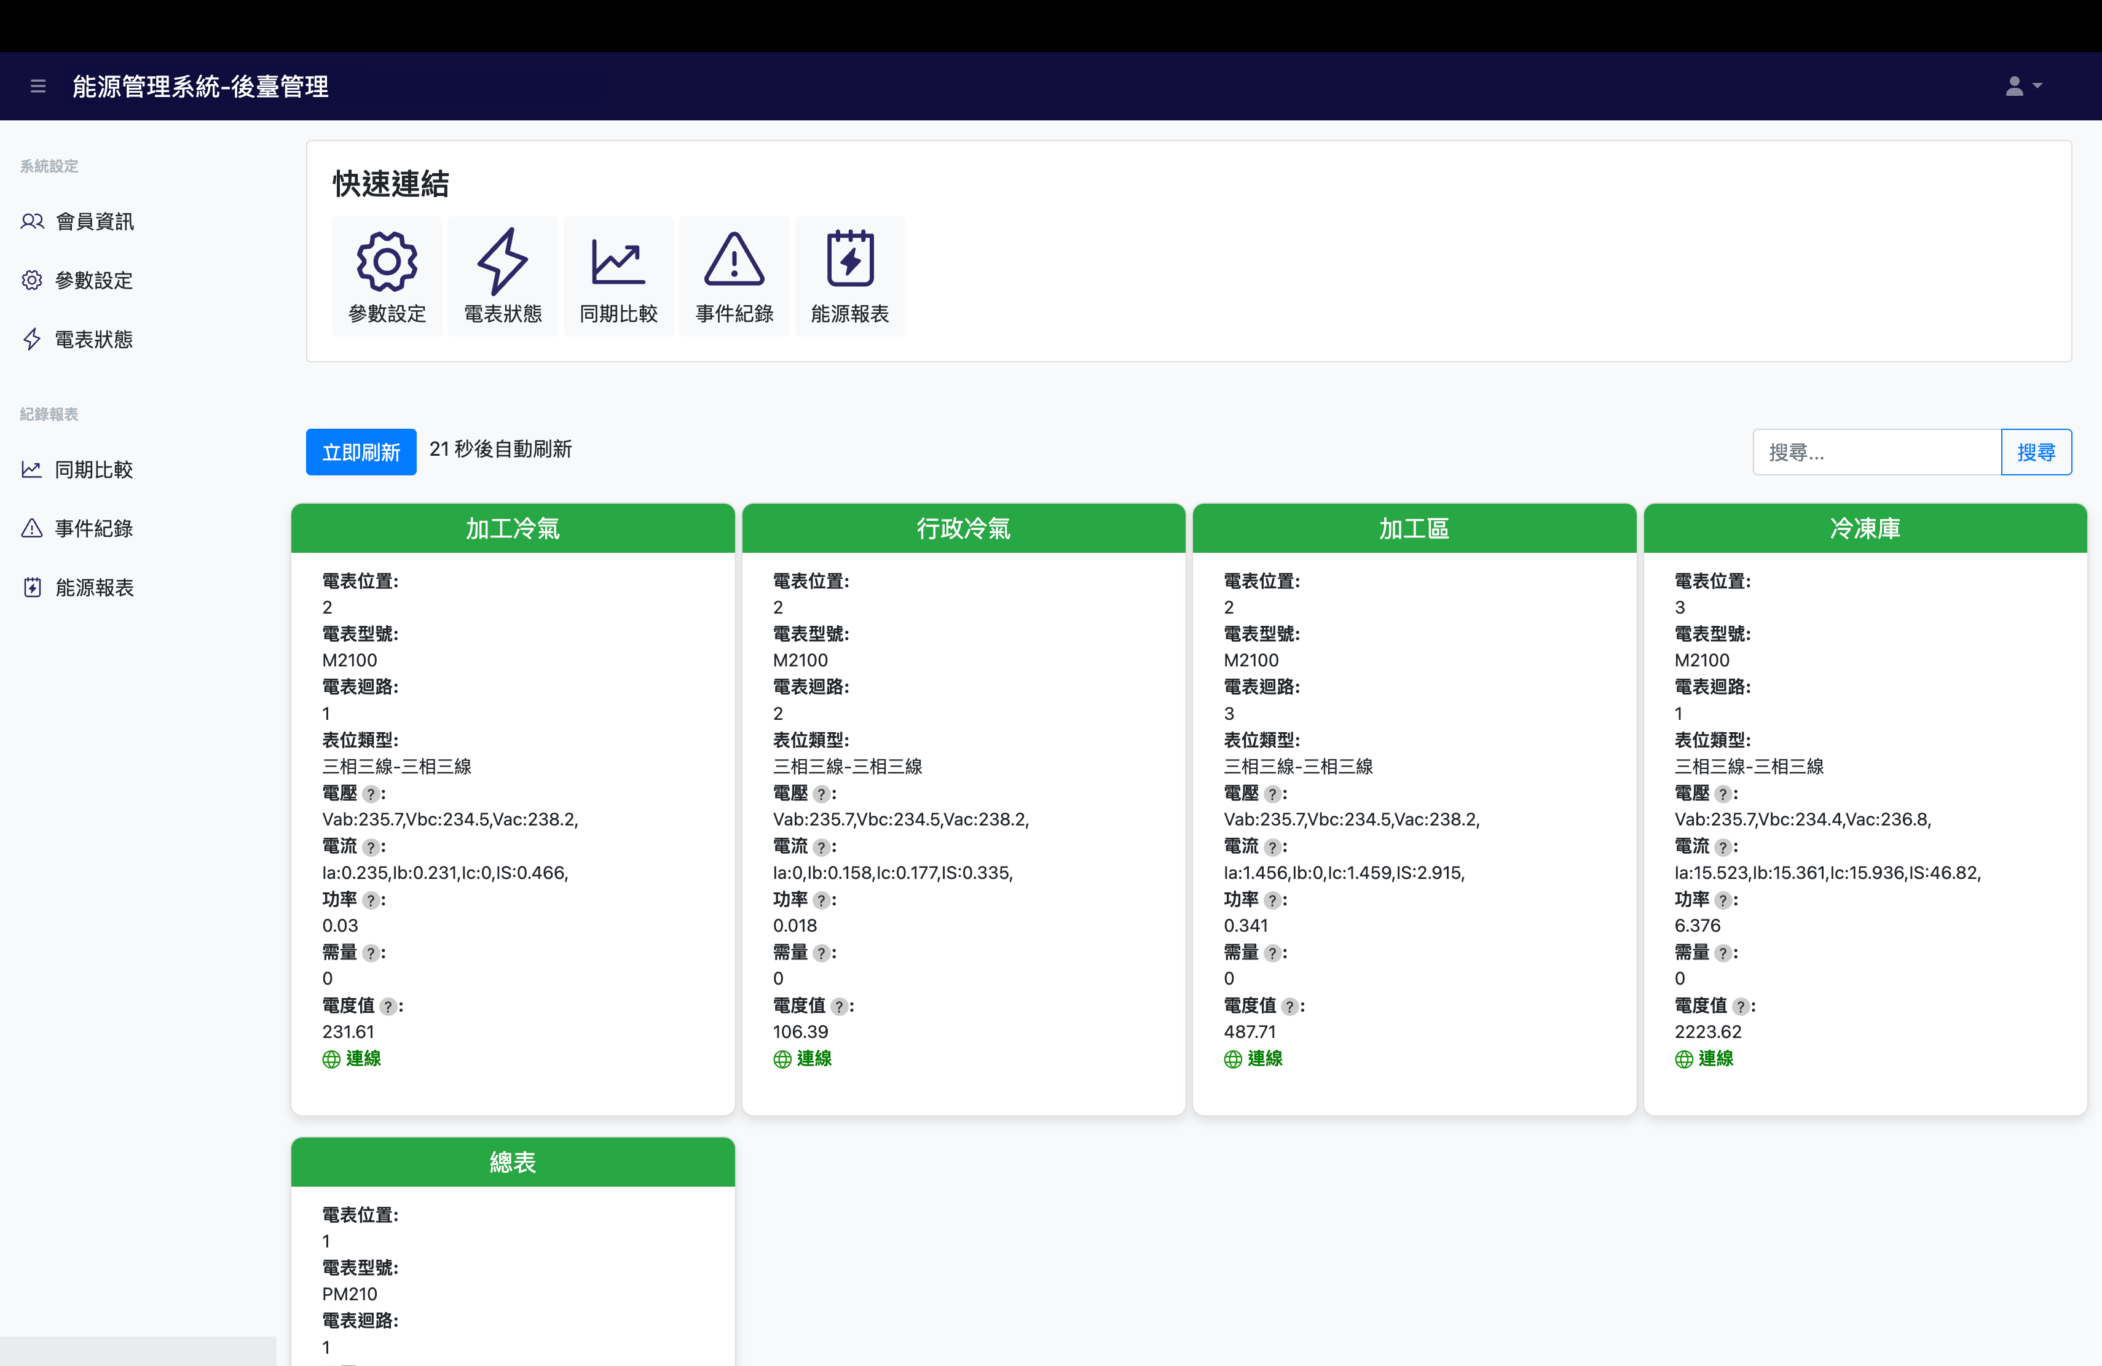Open 參數設定 from sidebar menu
Viewport: 2102px width, 1366px height.
coord(93,281)
